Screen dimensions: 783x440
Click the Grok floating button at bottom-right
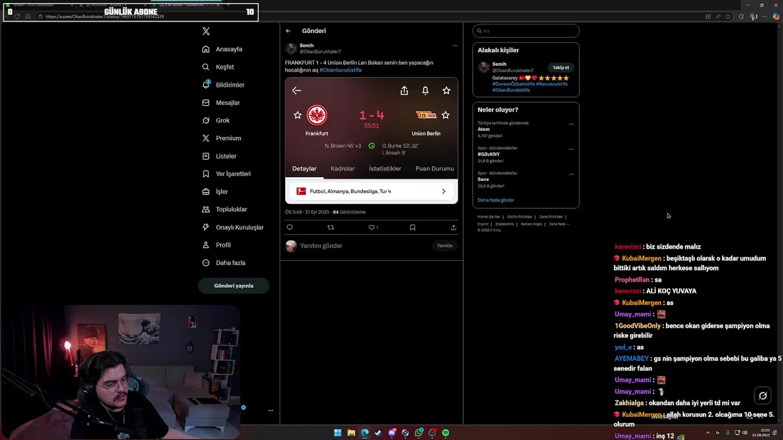click(763, 395)
